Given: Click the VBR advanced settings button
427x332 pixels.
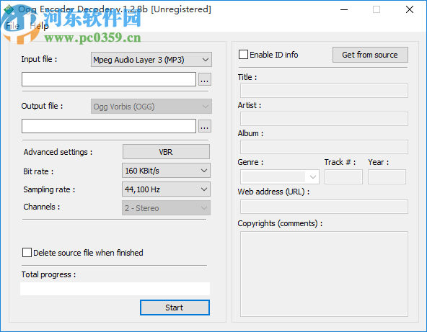Looking at the screenshot, I should coord(166,152).
